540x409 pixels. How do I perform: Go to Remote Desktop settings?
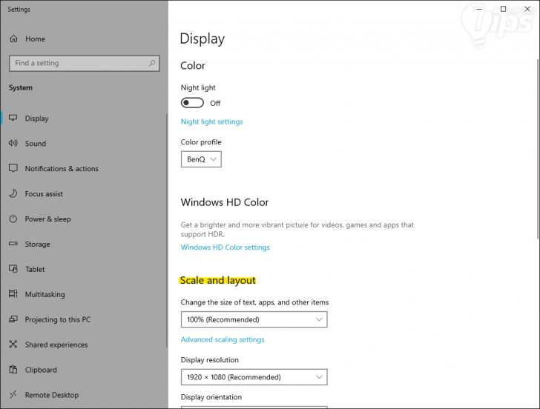(51, 396)
